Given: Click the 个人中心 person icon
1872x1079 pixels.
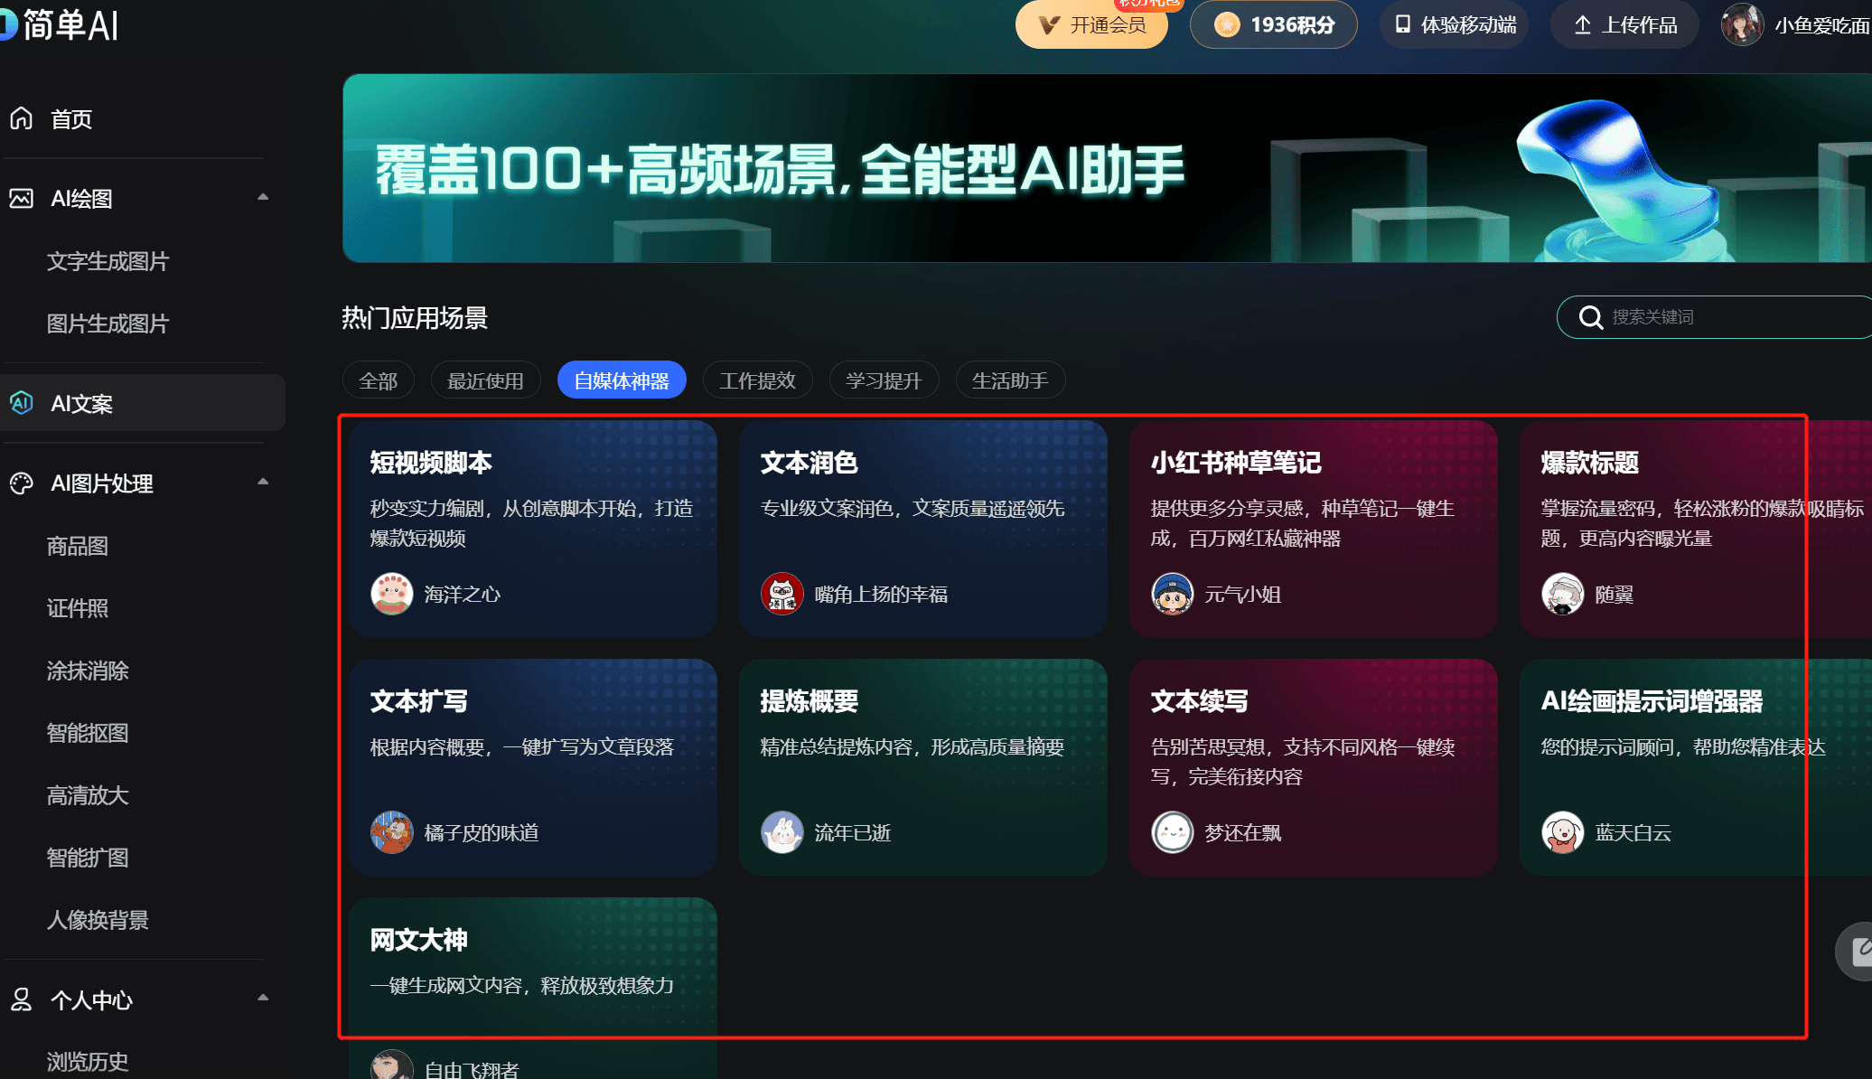Looking at the screenshot, I should pyautogui.click(x=22, y=999).
